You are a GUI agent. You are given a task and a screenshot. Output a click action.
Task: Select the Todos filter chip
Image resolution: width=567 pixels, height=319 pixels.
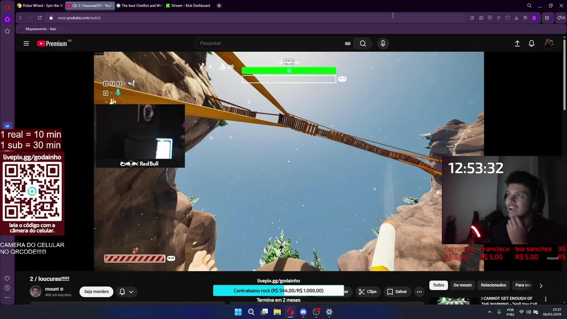click(439, 285)
